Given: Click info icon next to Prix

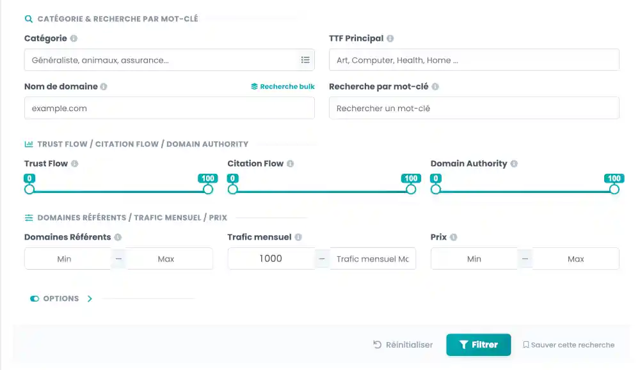Looking at the screenshot, I should coord(454,237).
